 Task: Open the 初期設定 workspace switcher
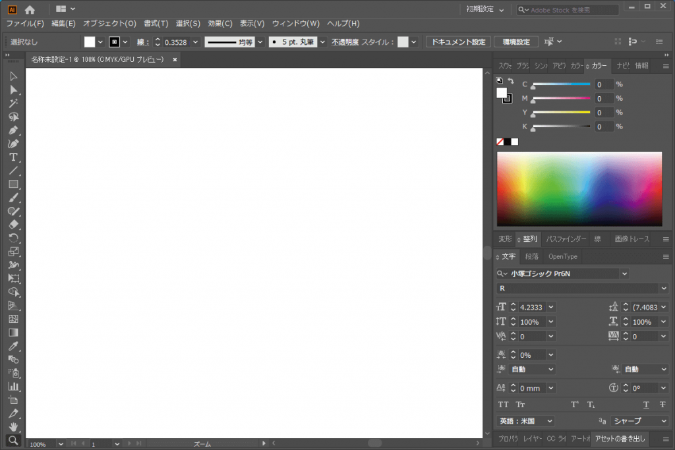(485, 9)
